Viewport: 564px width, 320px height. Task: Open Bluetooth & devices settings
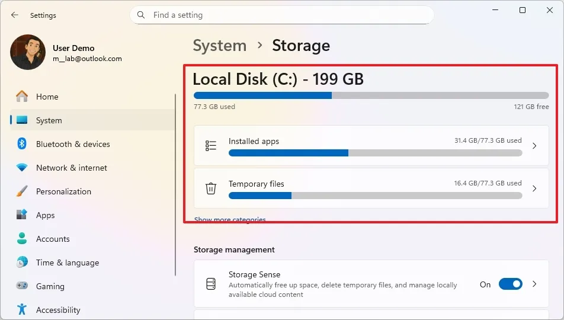tap(92, 144)
